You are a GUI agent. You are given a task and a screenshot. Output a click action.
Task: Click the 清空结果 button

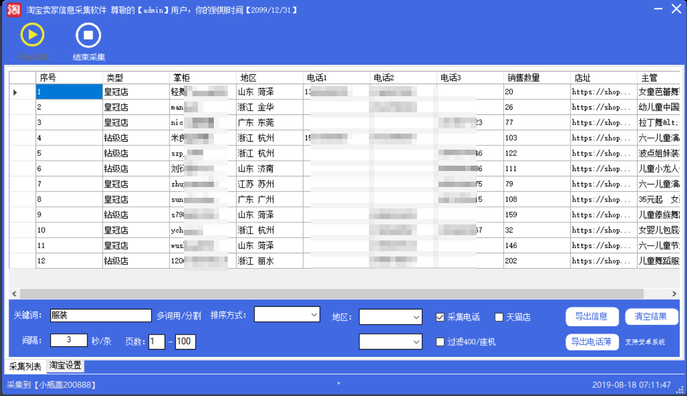coord(652,316)
